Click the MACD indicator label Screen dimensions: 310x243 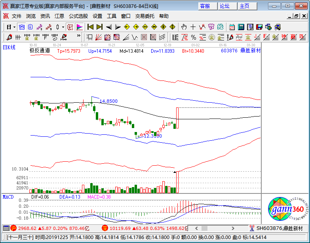[8, 197]
